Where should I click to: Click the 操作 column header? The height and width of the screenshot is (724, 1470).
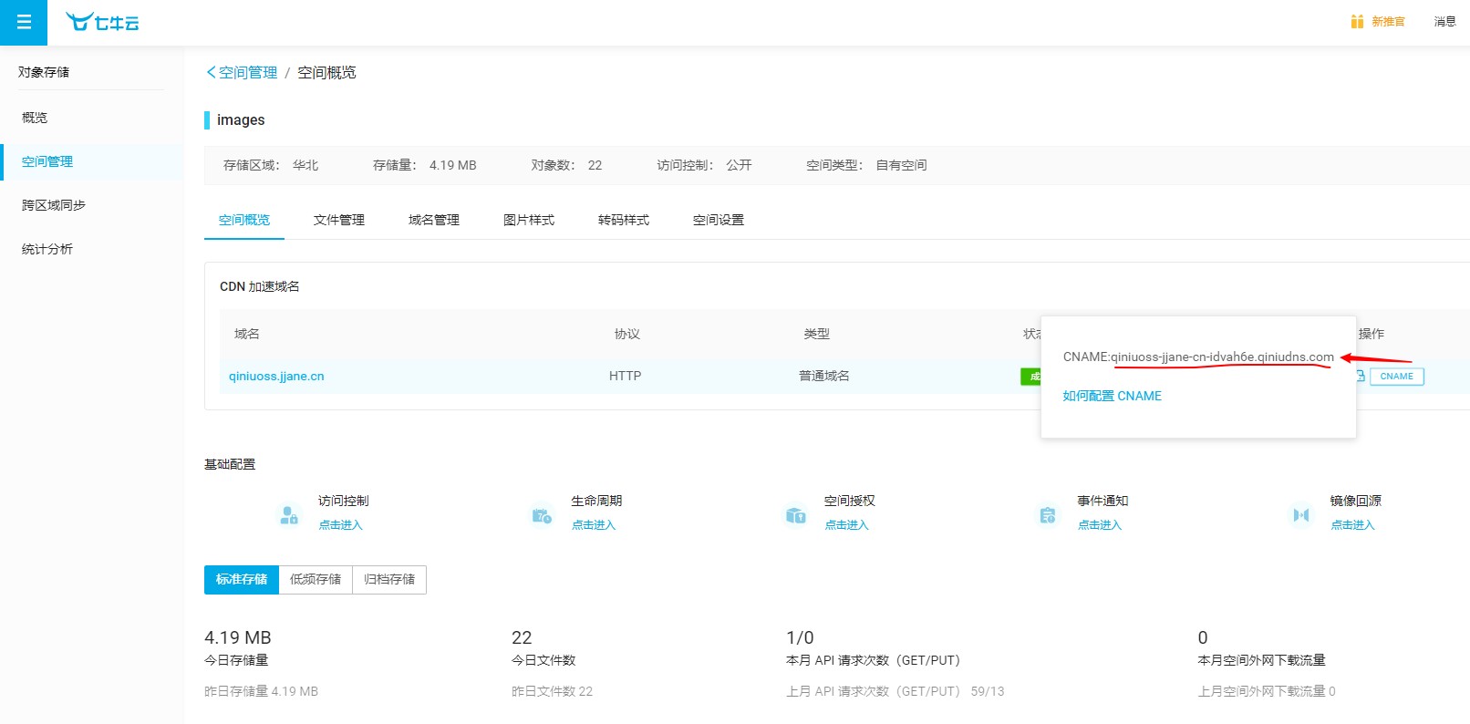click(x=1372, y=334)
